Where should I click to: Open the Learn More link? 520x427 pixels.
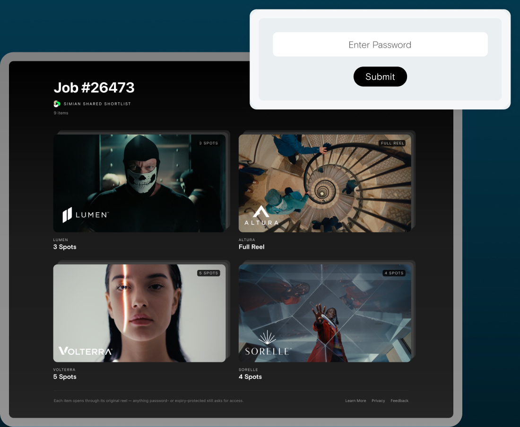pos(355,401)
